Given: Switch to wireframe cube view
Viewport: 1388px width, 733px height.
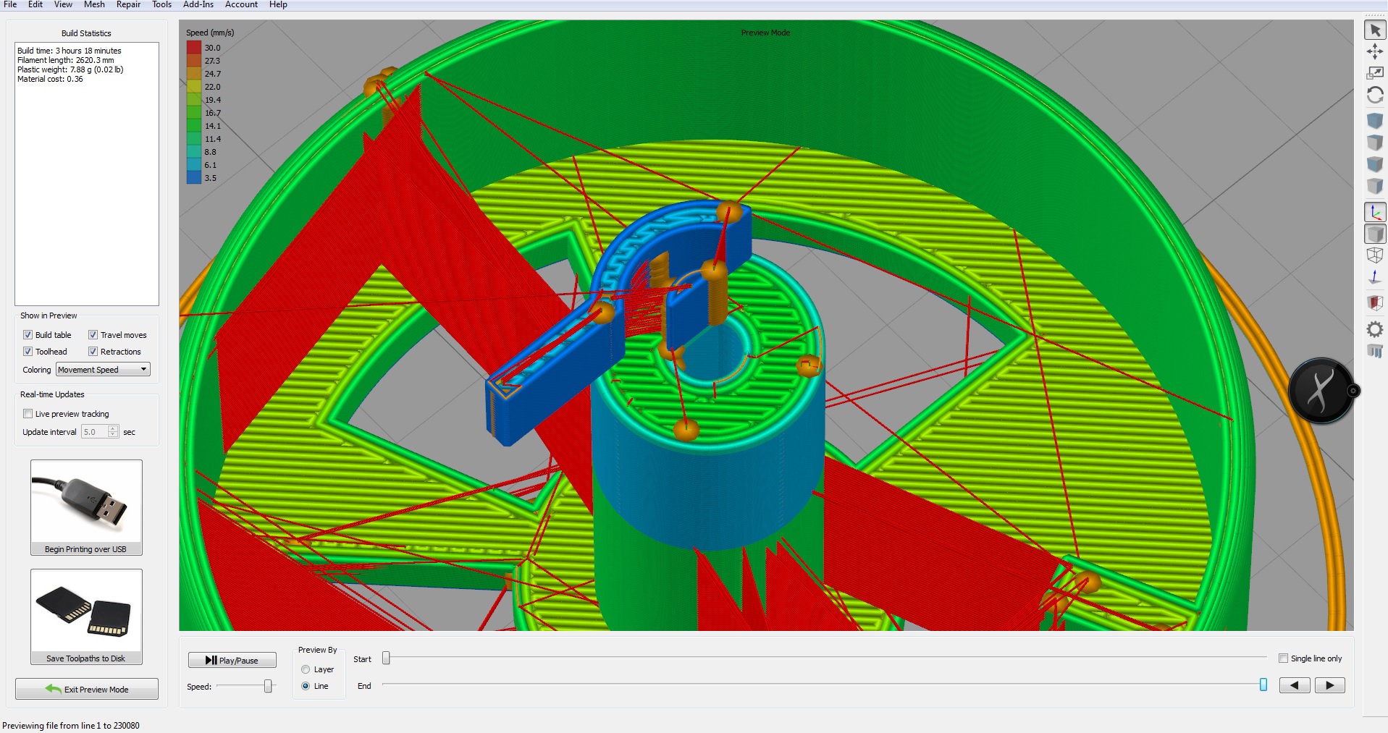Looking at the screenshot, I should click(1374, 255).
